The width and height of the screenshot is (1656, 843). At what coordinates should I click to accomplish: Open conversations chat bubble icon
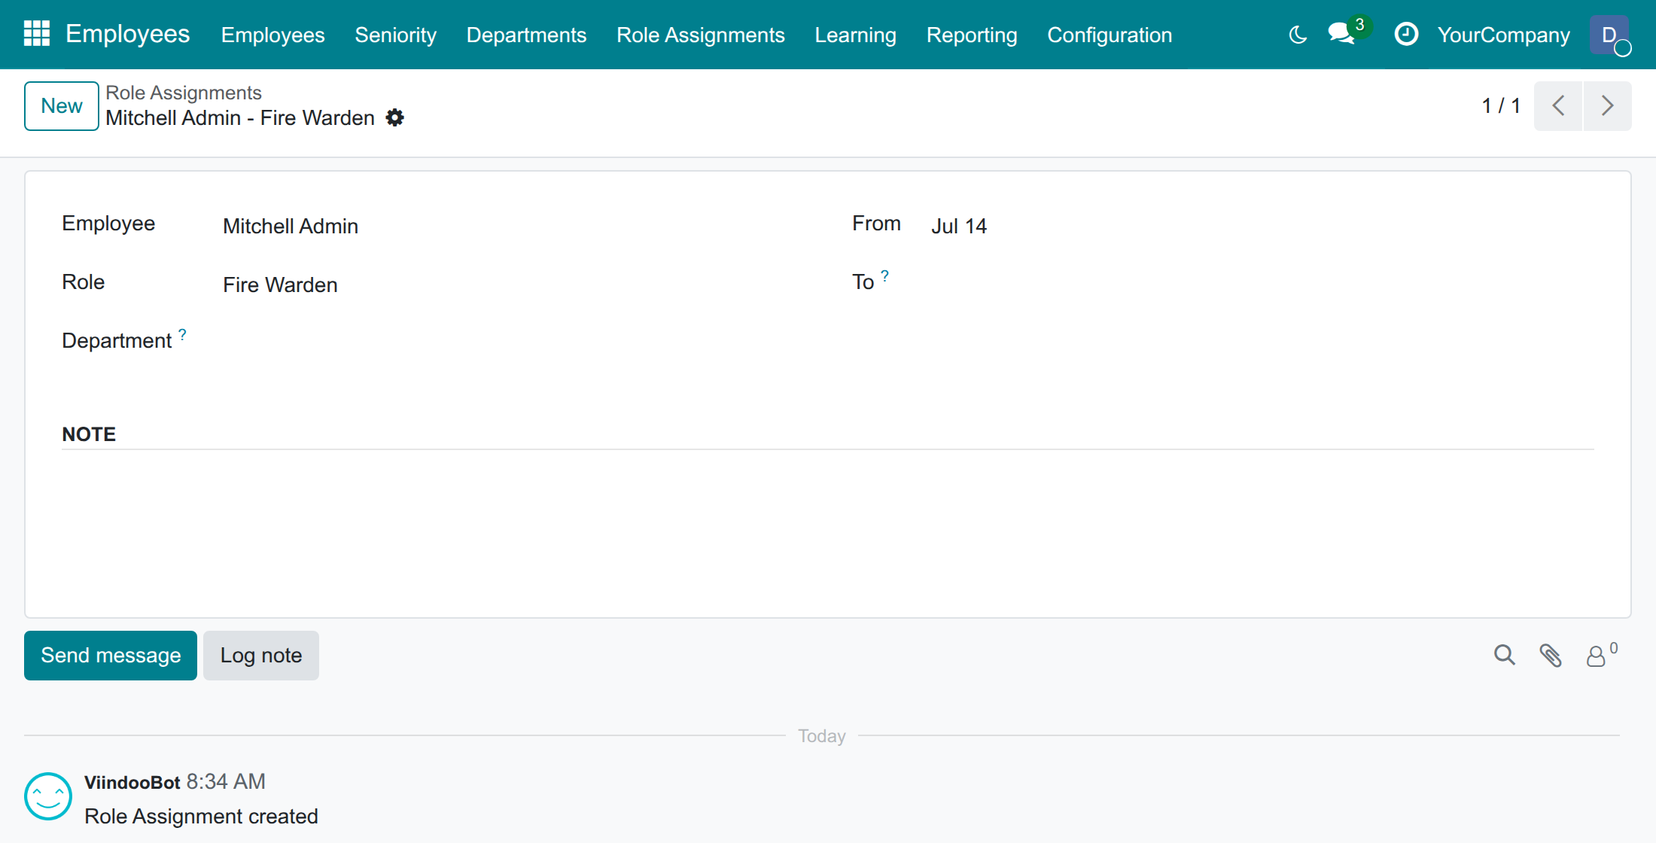pyautogui.click(x=1342, y=34)
